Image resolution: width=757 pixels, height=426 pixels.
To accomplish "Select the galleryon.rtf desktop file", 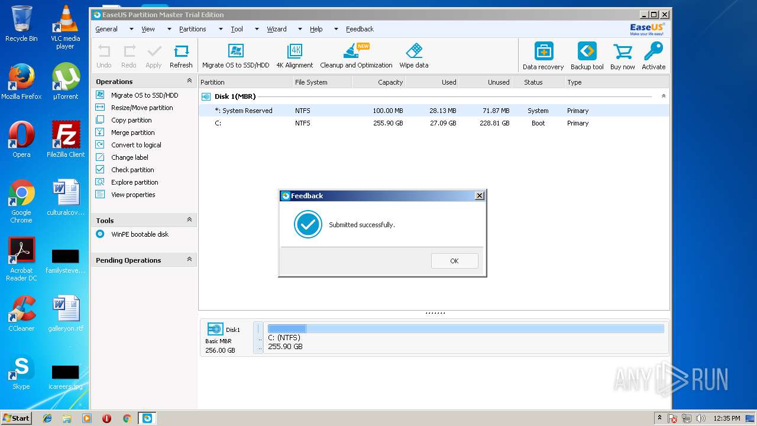I will [x=66, y=314].
